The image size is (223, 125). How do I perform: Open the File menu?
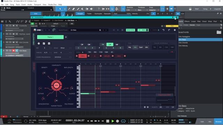tap(2, 5)
